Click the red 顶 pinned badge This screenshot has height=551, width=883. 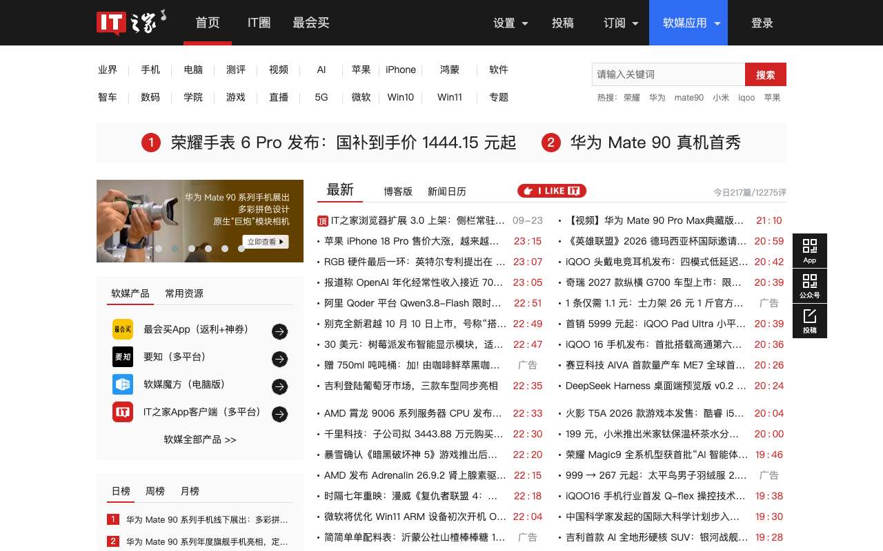[x=322, y=221]
